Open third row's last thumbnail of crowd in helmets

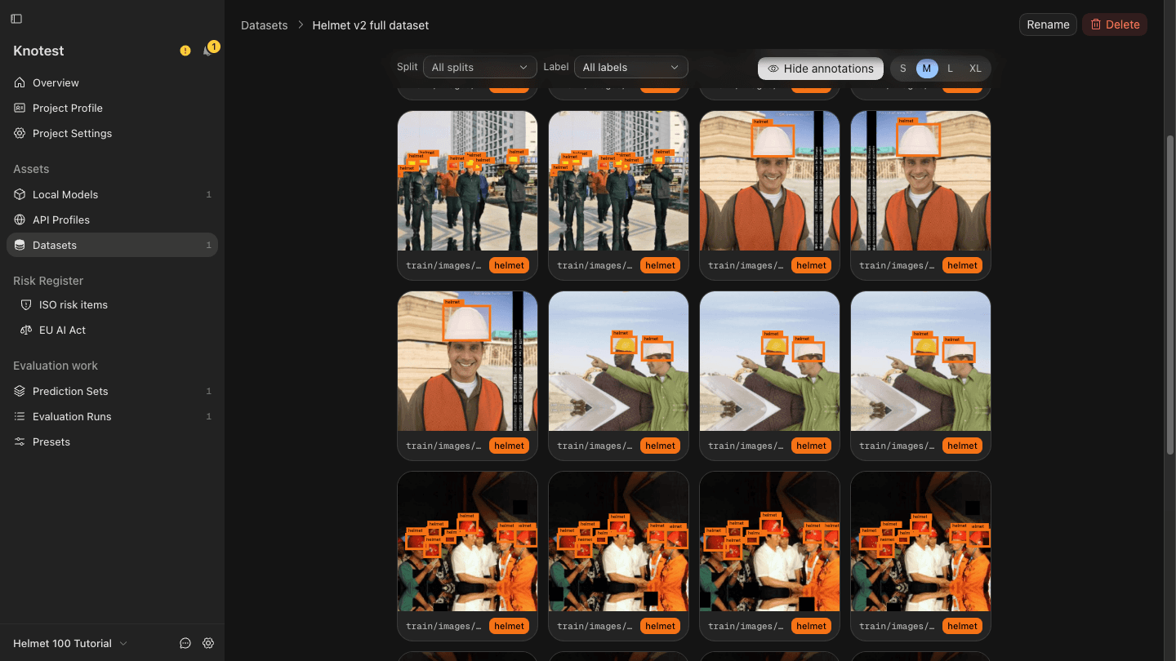(x=920, y=541)
